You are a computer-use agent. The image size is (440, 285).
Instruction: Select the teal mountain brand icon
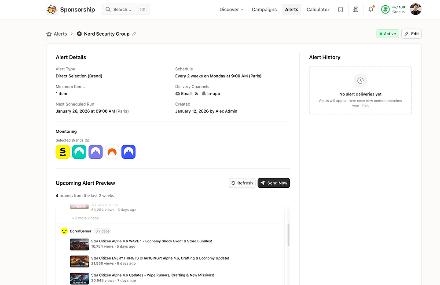coord(79,152)
